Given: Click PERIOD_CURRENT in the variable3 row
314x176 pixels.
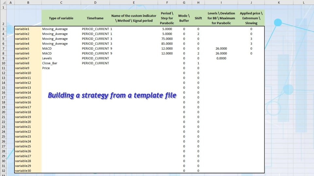Looking at the screenshot, I should pyautogui.click(x=95, y=39).
